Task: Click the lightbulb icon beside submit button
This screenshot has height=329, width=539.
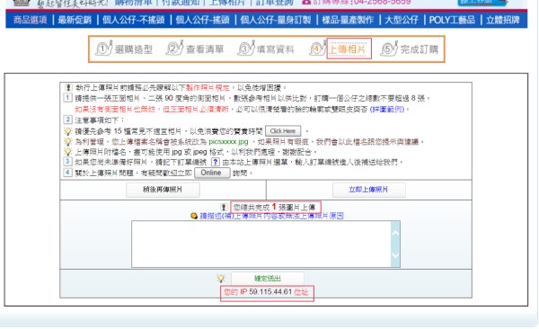Action: (221, 278)
